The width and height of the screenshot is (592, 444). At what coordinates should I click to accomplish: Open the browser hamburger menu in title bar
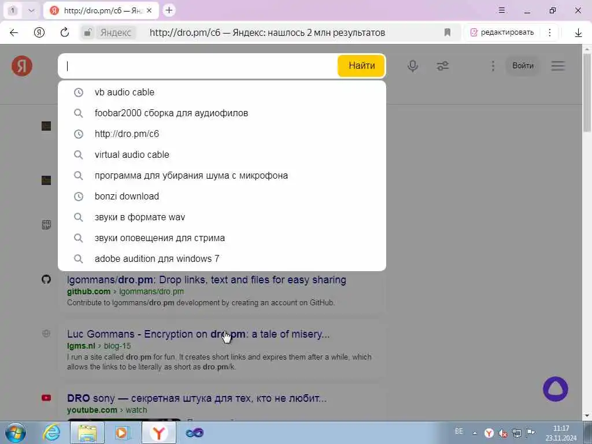click(502, 10)
